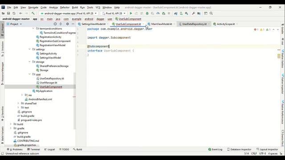The width and height of the screenshot is (285, 160).
Task: Open the Terminal tool window
Action: [x=33, y=149]
